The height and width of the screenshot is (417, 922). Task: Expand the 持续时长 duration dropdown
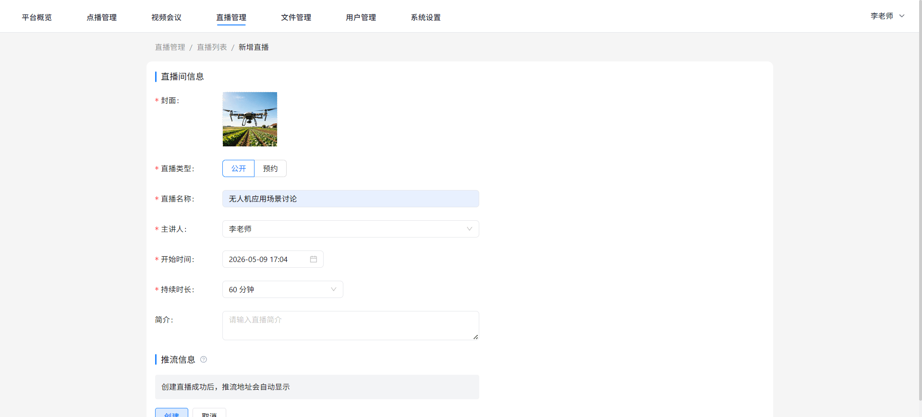(282, 289)
